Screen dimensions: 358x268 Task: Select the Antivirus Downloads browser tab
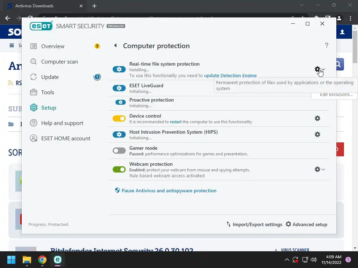[44, 6]
